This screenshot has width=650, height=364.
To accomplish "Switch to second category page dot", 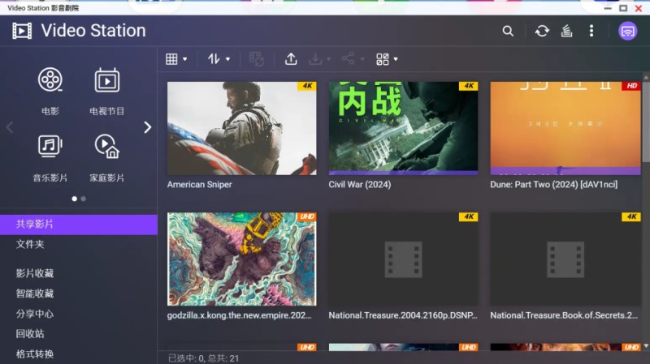I will coord(83,198).
